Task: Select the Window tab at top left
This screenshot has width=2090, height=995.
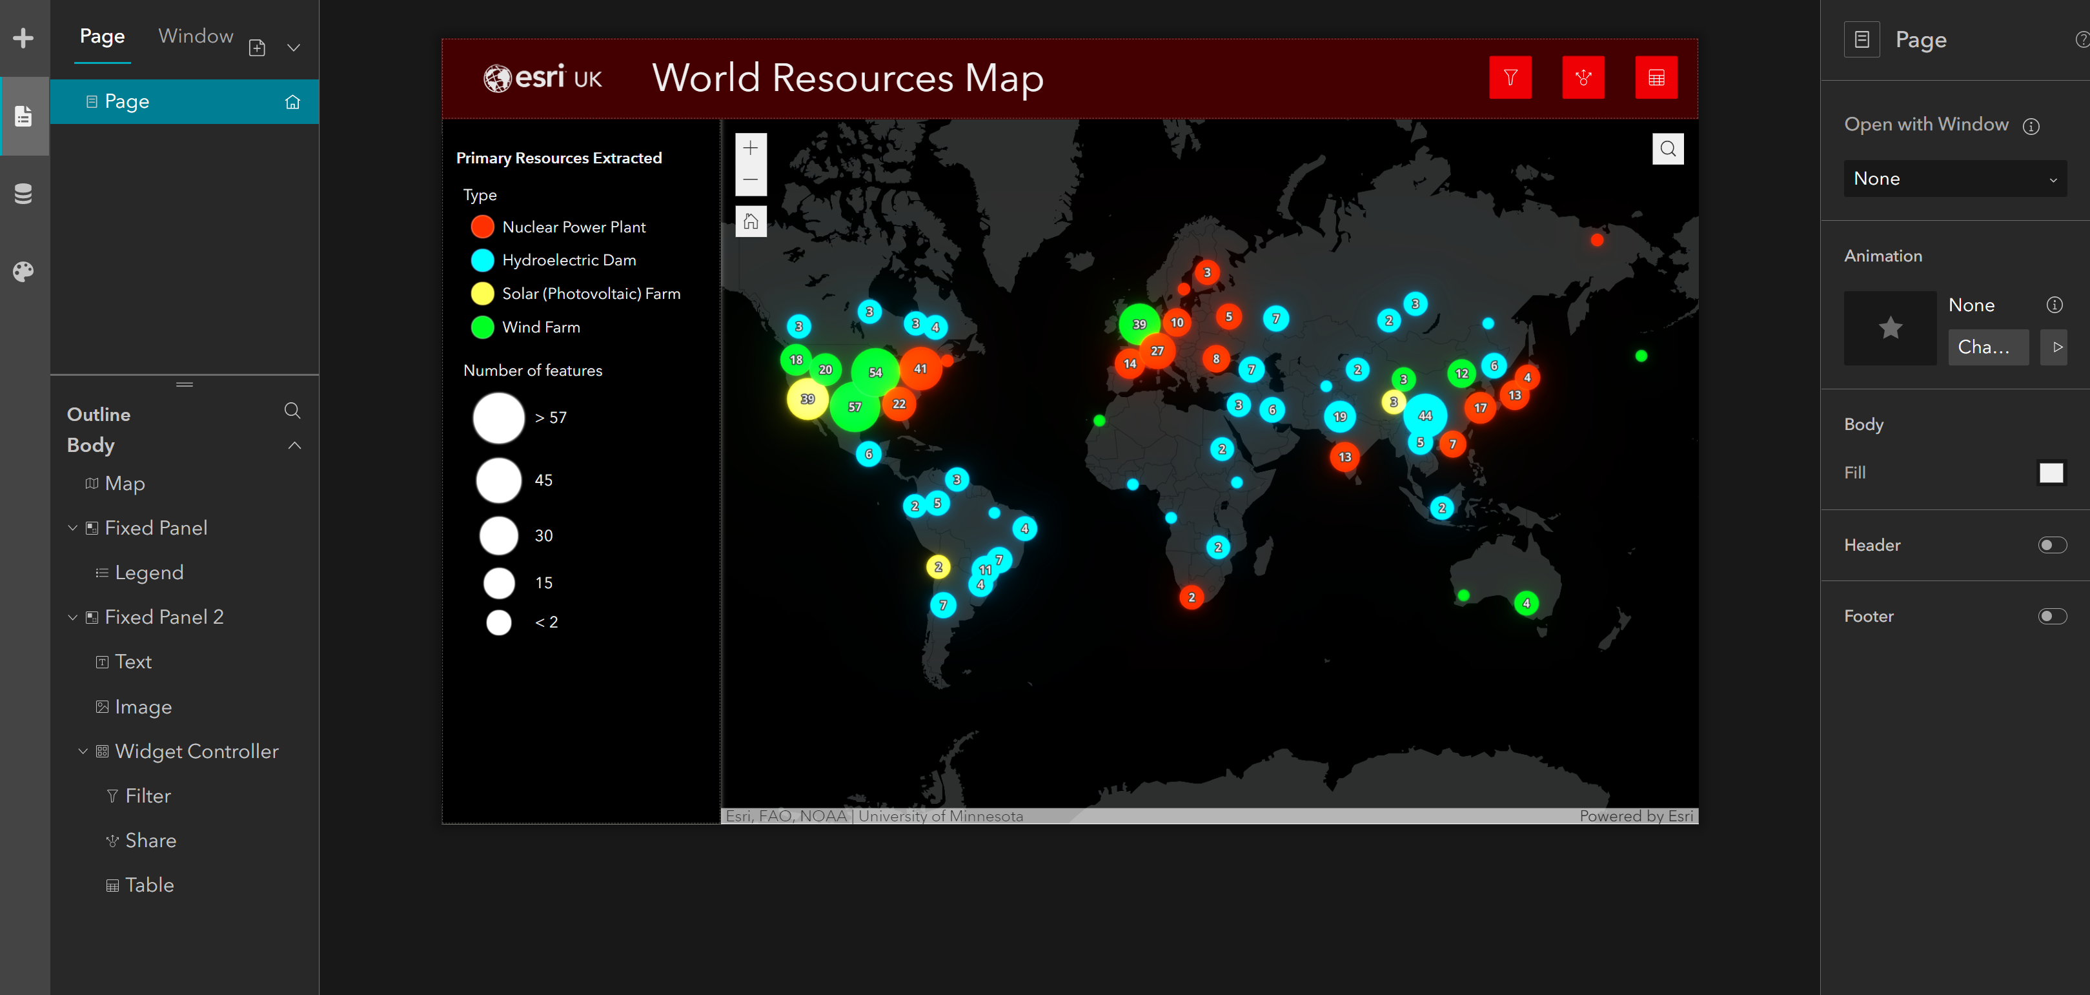Action: [196, 36]
